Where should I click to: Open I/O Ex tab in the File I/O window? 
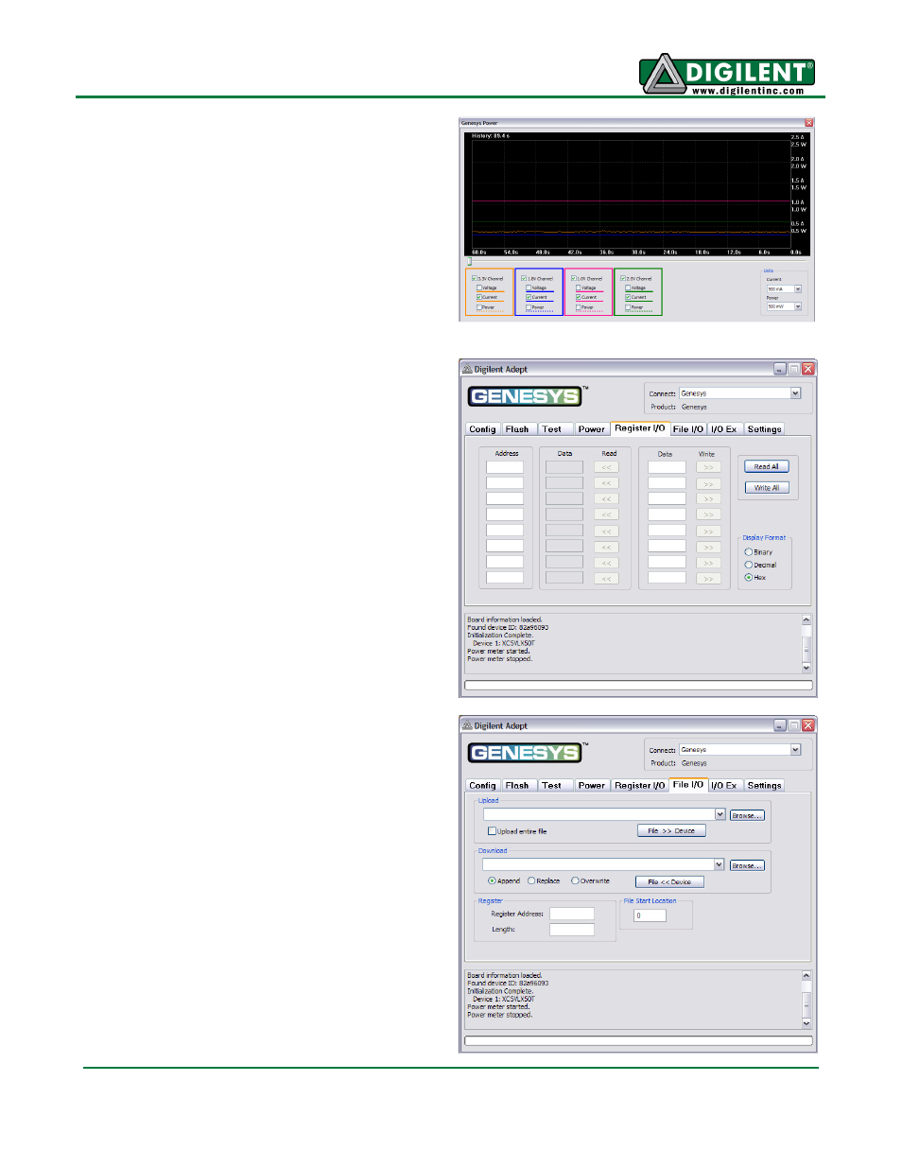[x=724, y=786]
